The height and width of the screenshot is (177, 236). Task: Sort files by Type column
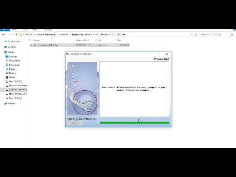tap(99, 40)
